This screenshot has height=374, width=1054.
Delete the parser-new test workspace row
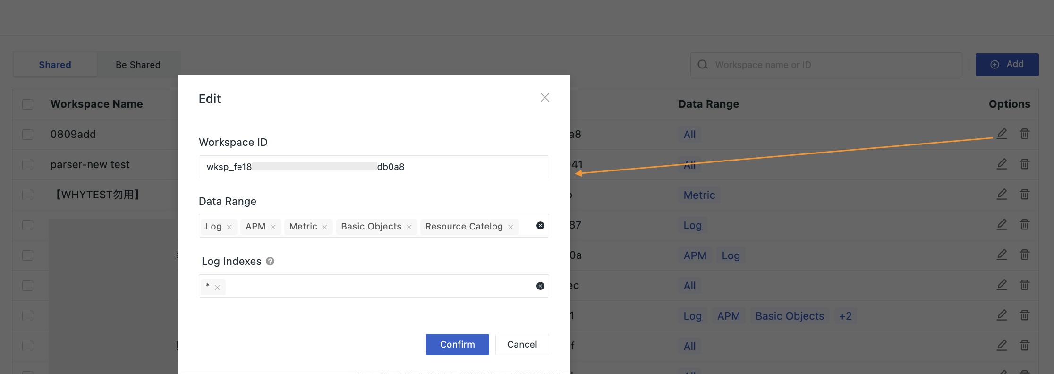pyautogui.click(x=1024, y=164)
